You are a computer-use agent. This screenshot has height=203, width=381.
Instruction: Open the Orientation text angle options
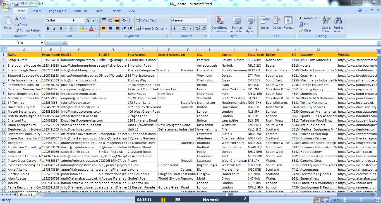coord(125,20)
